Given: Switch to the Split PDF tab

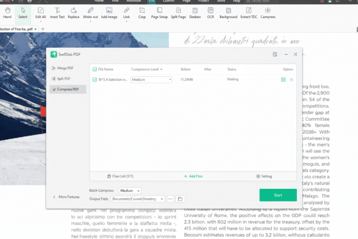Looking at the screenshot, I should 63,79.
